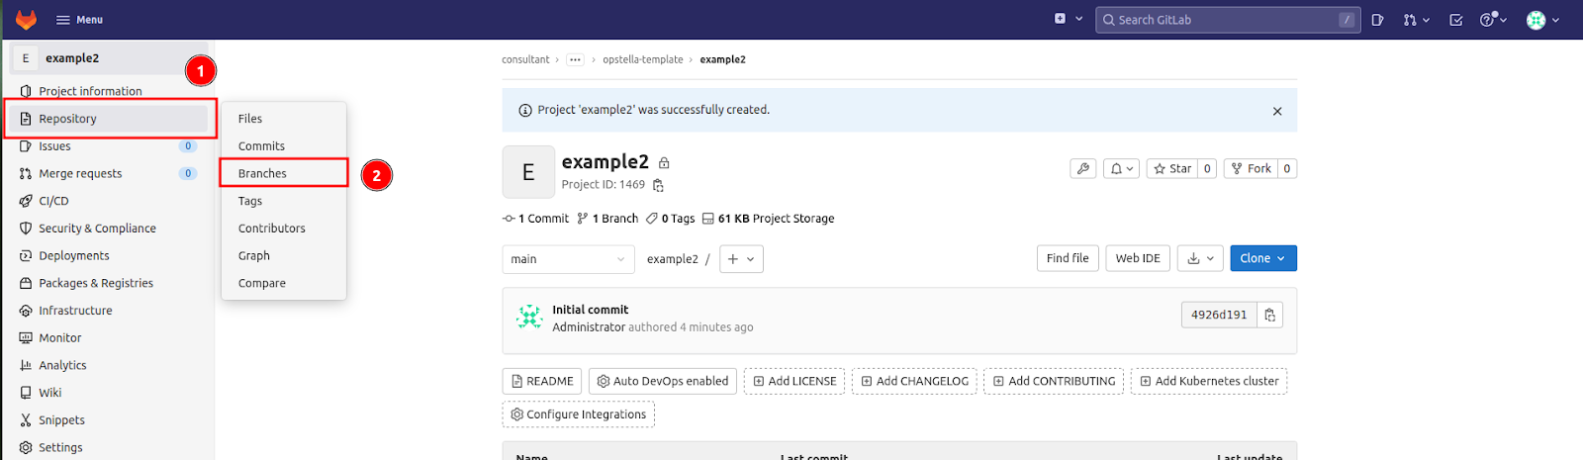
Task: Click the Configure Integrations button
Action: point(579,414)
